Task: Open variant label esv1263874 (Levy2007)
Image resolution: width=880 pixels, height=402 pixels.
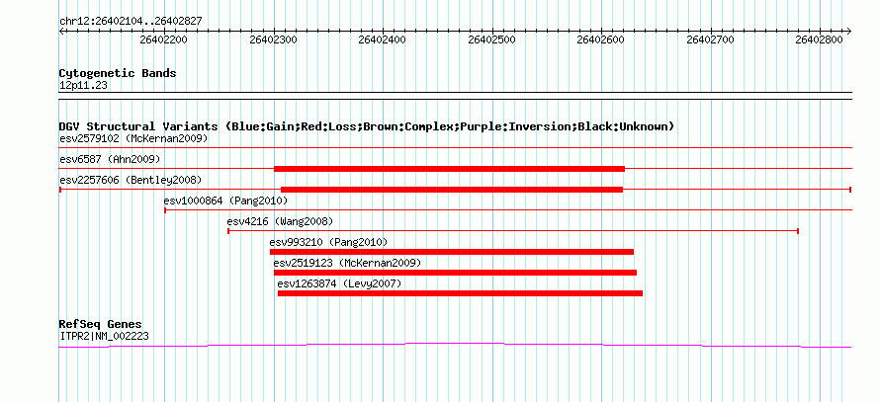Action: point(339,283)
